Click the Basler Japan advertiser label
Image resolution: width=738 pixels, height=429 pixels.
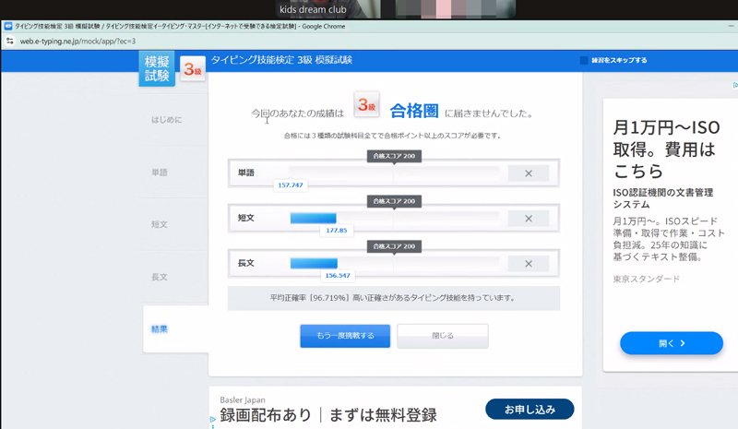(x=243, y=399)
